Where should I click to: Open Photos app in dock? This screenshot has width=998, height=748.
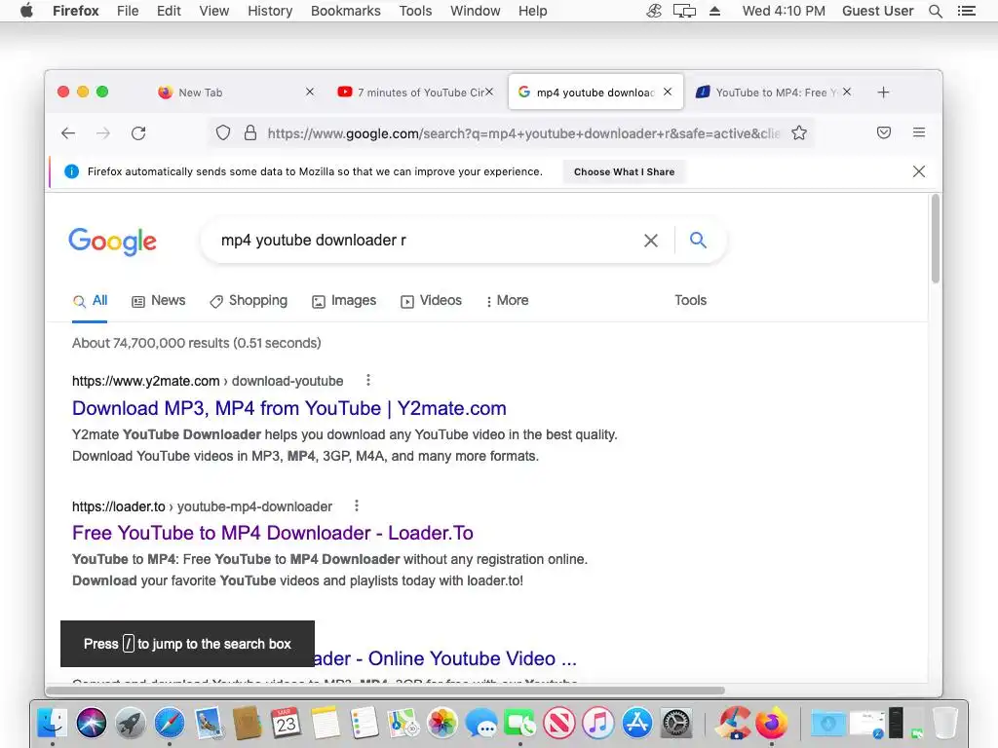[441, 723]
